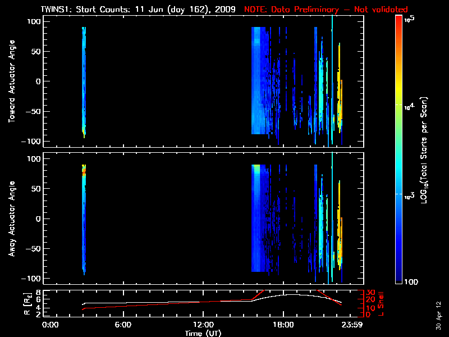Select the "Toward Actuator Angle" axis label
The height and width of the screenshot is (337, 449).
(x=11, y=81)
